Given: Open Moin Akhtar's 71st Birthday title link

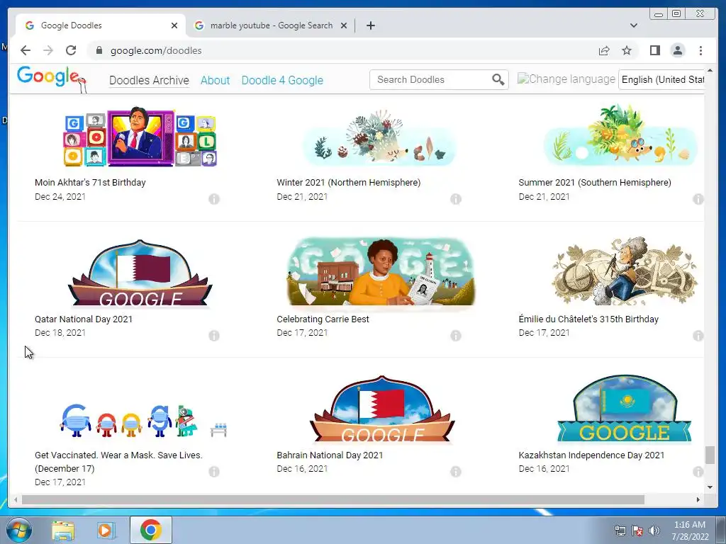Looking at the screenshot, I should click(90, 182).
